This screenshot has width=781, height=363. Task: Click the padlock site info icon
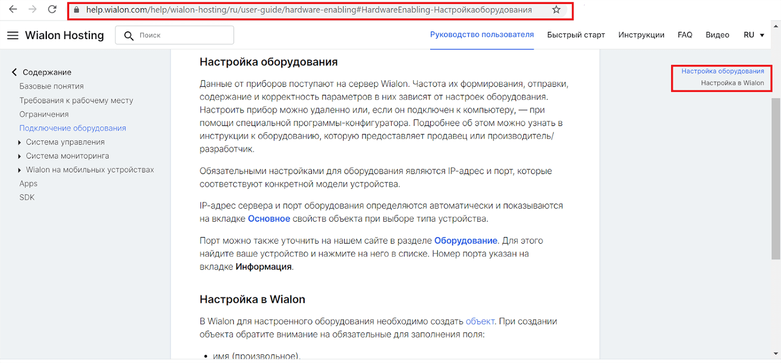[x=77, y=10]
